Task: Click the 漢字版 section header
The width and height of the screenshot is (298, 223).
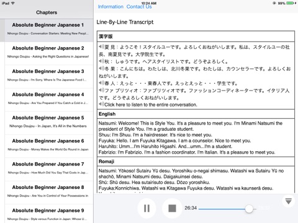Action: (106, 37)
